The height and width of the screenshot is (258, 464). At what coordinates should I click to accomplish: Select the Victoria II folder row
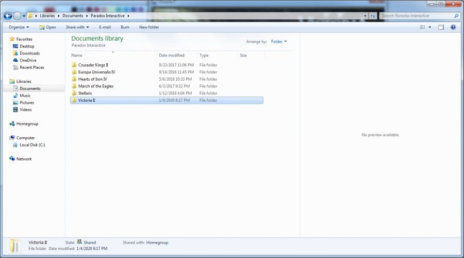click(x=167, y=100)
